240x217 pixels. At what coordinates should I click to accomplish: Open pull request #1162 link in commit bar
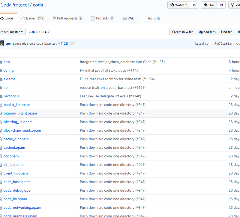pyautogui.click(x=63, y=43)
